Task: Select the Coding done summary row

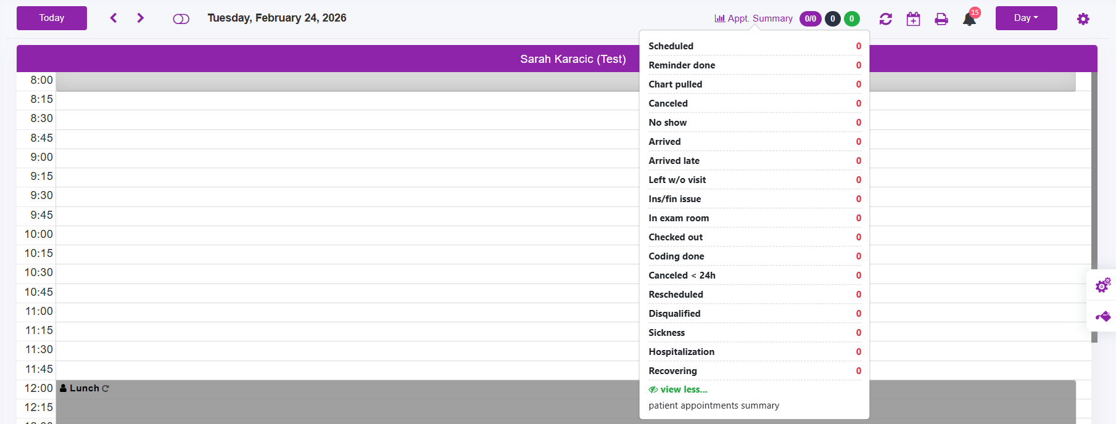Action: pos(754,256)
